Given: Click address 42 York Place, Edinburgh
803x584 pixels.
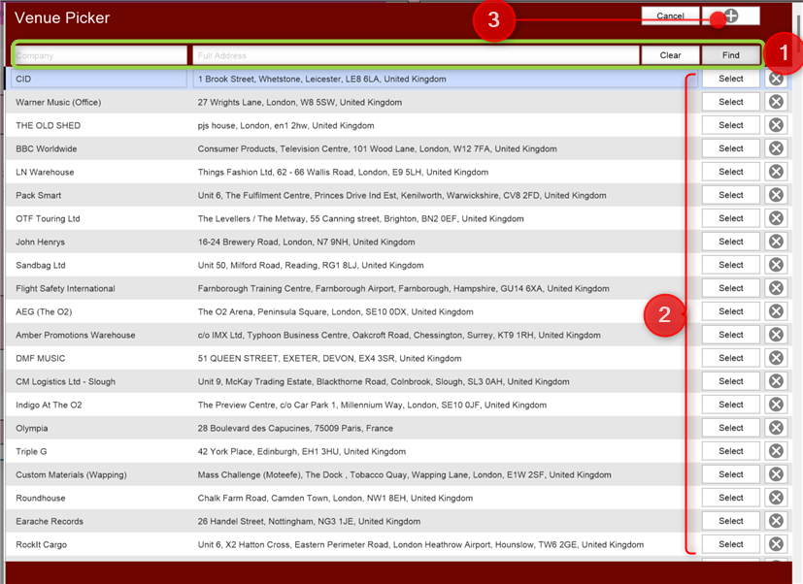Looking at the screenshot, I should click(302, 451).
